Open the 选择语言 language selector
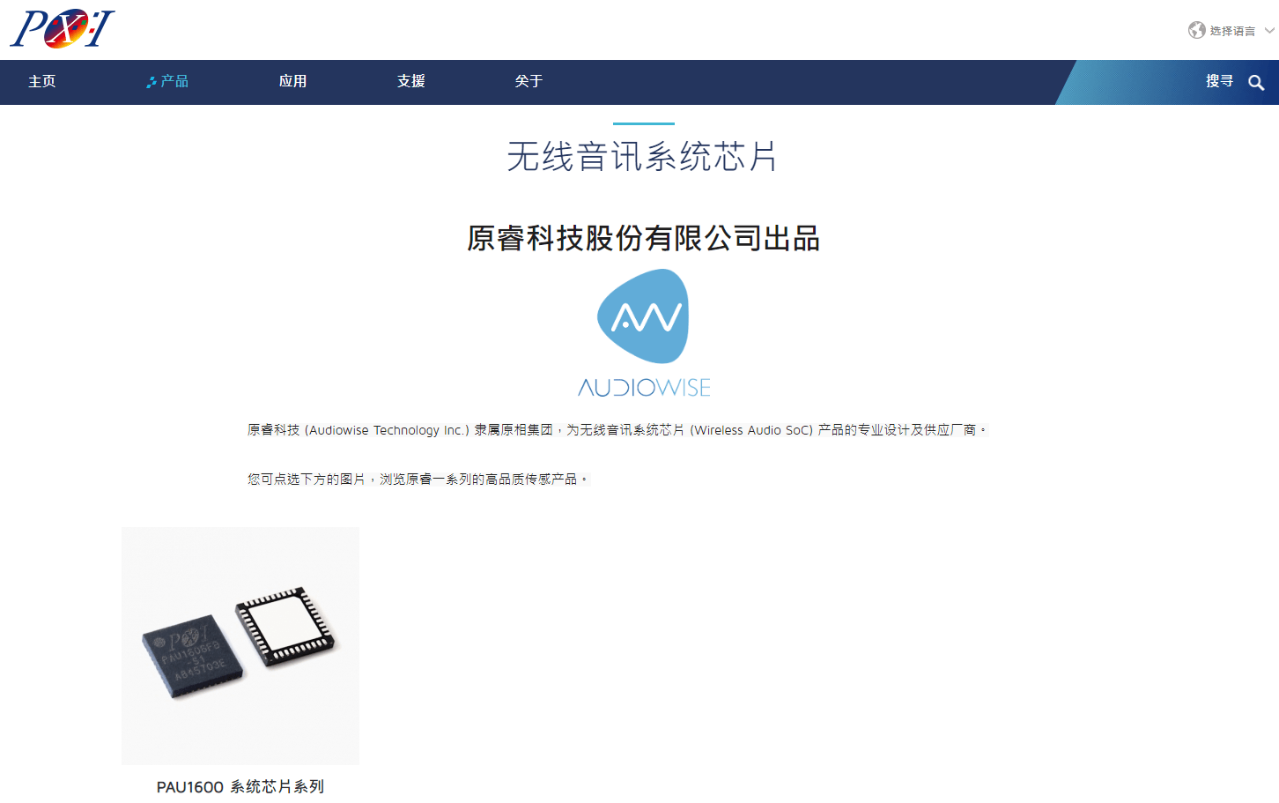The image size is (1279, 803). click(x=1231, y=29)
